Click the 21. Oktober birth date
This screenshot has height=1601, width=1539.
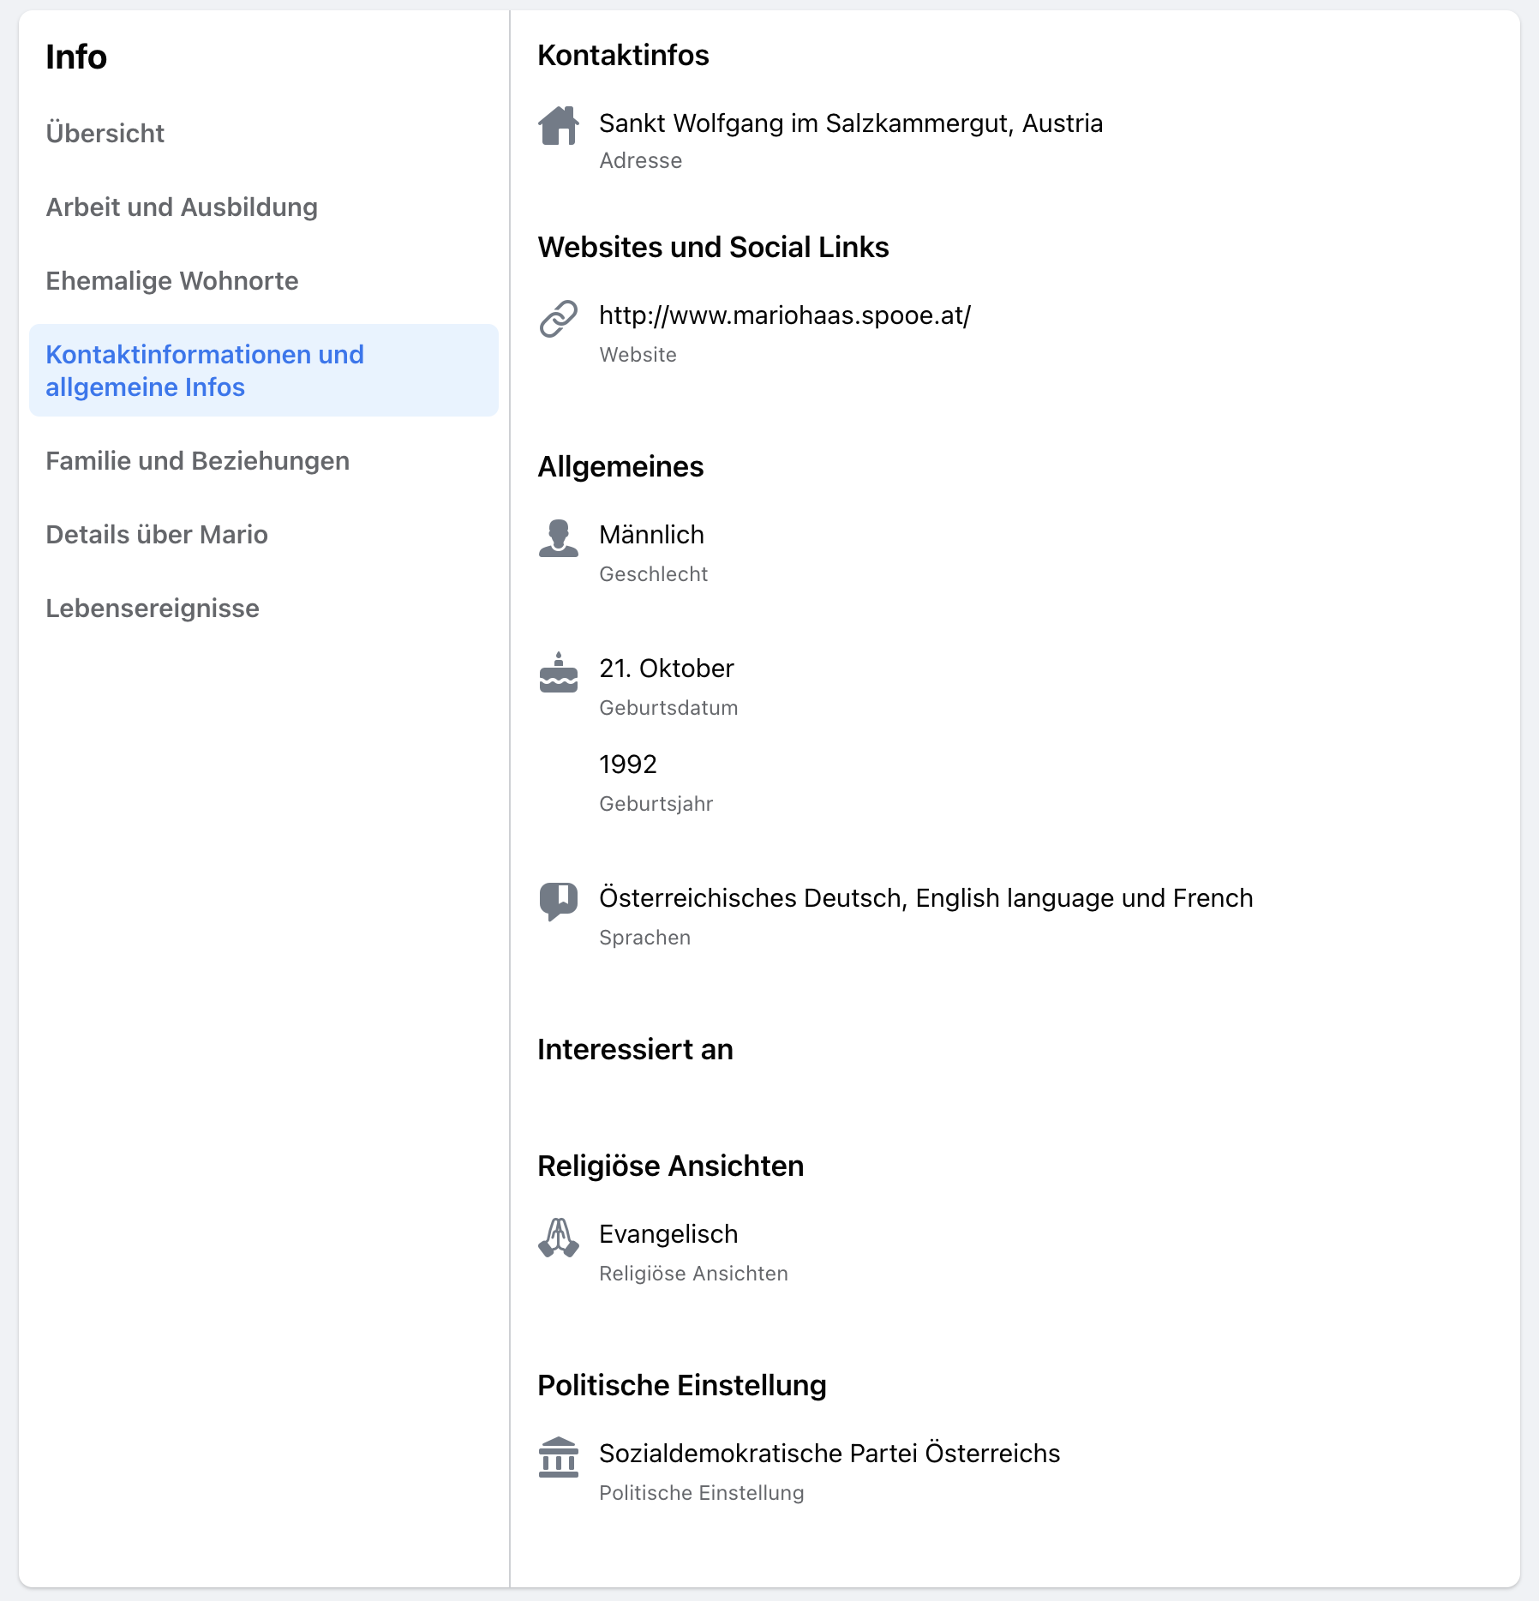[x=667, y=669]
